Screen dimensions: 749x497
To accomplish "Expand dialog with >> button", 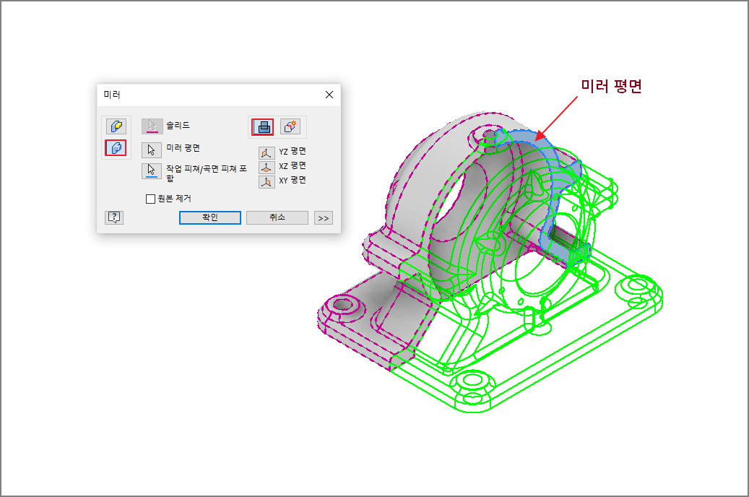I will point(324,218).
